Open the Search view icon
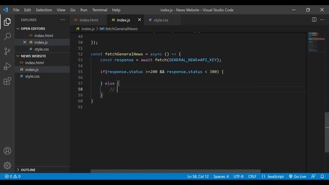Screen dimensions: 329x185 pos(7,36)
